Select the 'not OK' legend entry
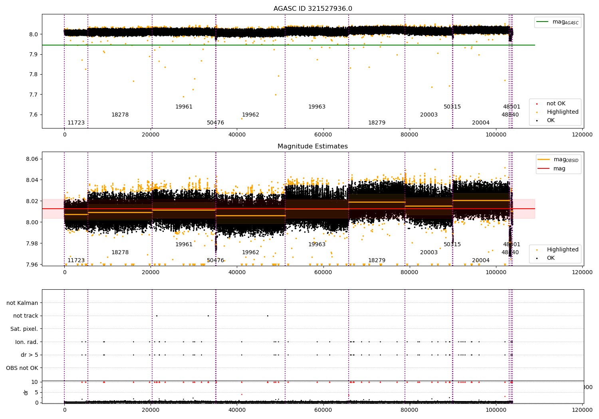The width and height of the screenshot is (599, 419). pos(556,104)
